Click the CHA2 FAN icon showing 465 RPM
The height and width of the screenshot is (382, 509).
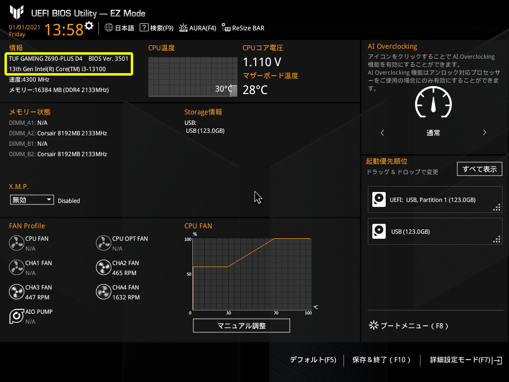103,267
